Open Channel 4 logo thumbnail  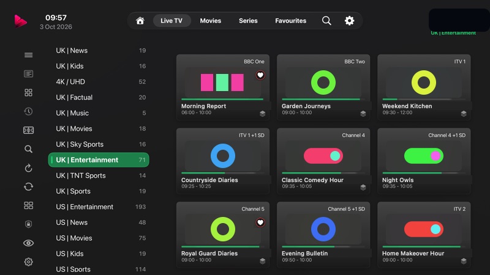pos(323,156)
